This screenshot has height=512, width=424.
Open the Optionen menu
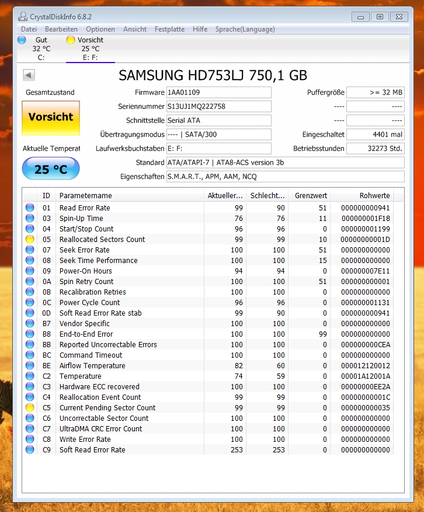point(100,29)
